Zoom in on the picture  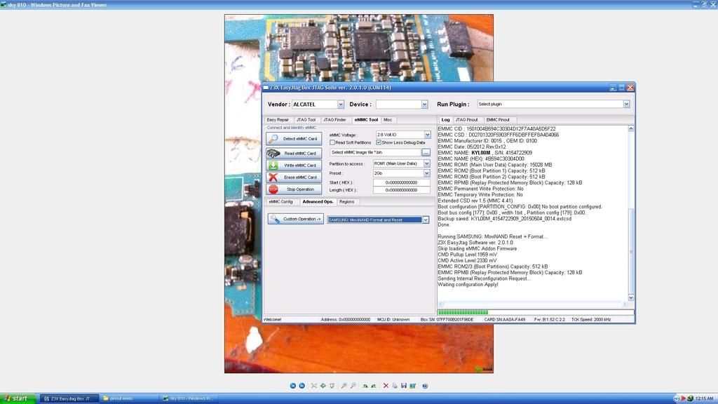[x=344, y=386]
